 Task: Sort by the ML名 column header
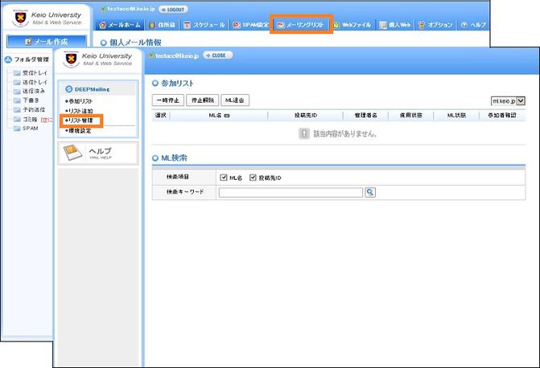point(219,116)
